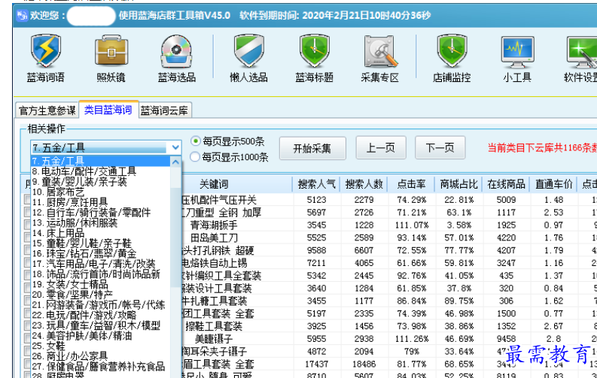This screenshot has height=378, width=597.
Task: Switch to the 蓝海词云库 tab
Action: [x=164, y=110]
